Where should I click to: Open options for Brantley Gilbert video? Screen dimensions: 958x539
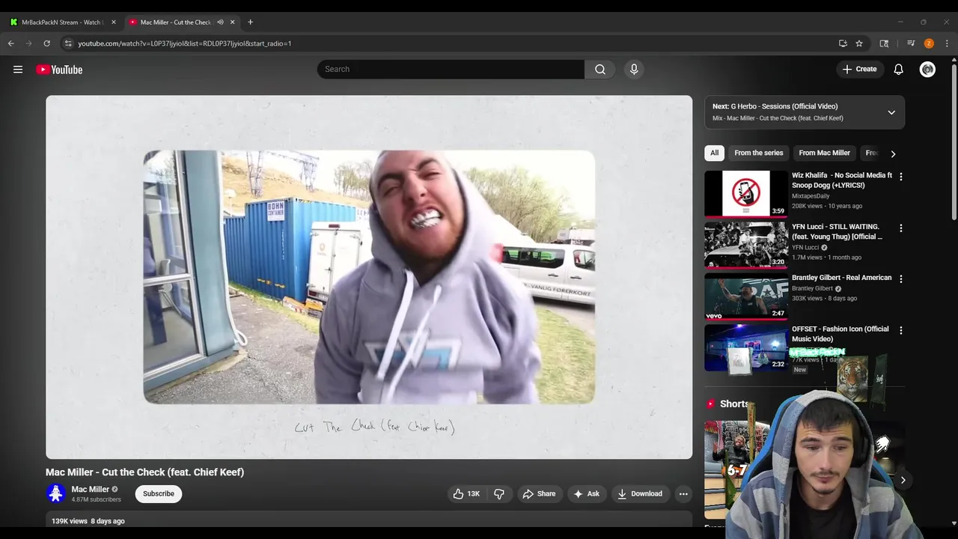point(901,278)
